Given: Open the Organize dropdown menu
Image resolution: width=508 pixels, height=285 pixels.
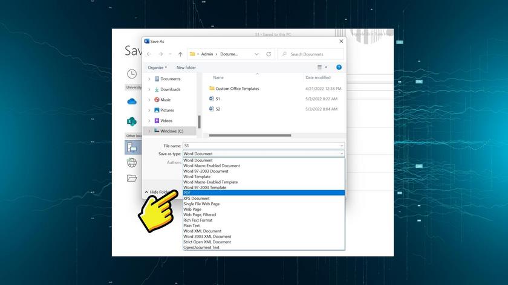Looking at the screenshot, I should point(157,68).
